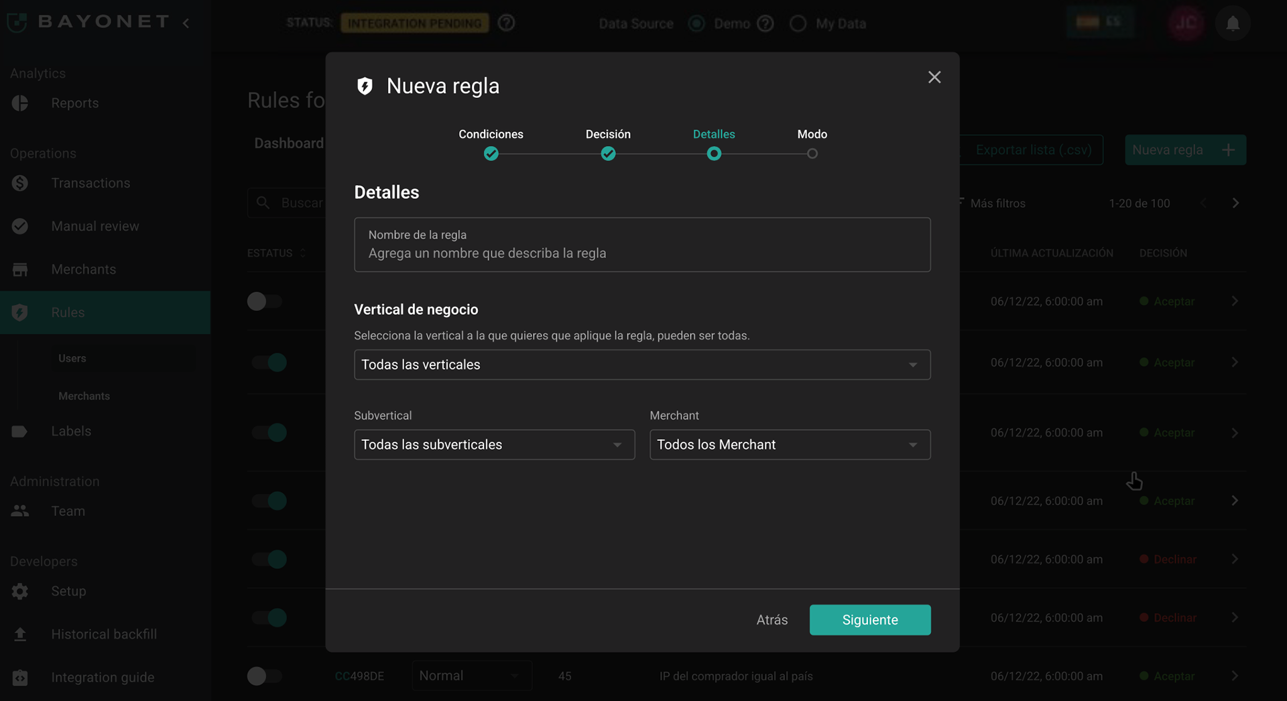Toggle the first rule status switch
The width and height of the screenshot is (1287, 701).
click(x=265, y=302)
